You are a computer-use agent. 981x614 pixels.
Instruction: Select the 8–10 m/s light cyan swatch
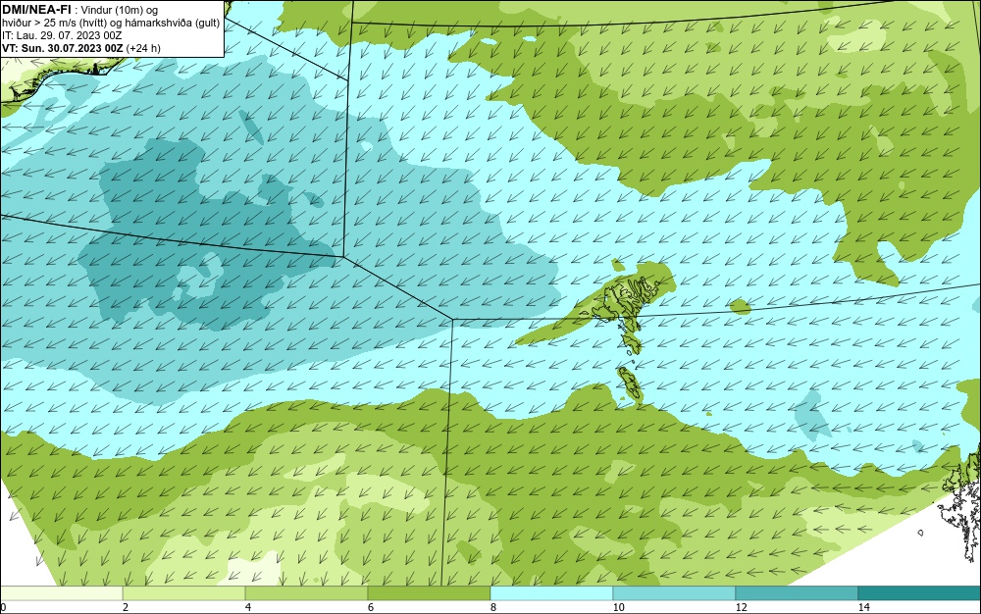551,593
